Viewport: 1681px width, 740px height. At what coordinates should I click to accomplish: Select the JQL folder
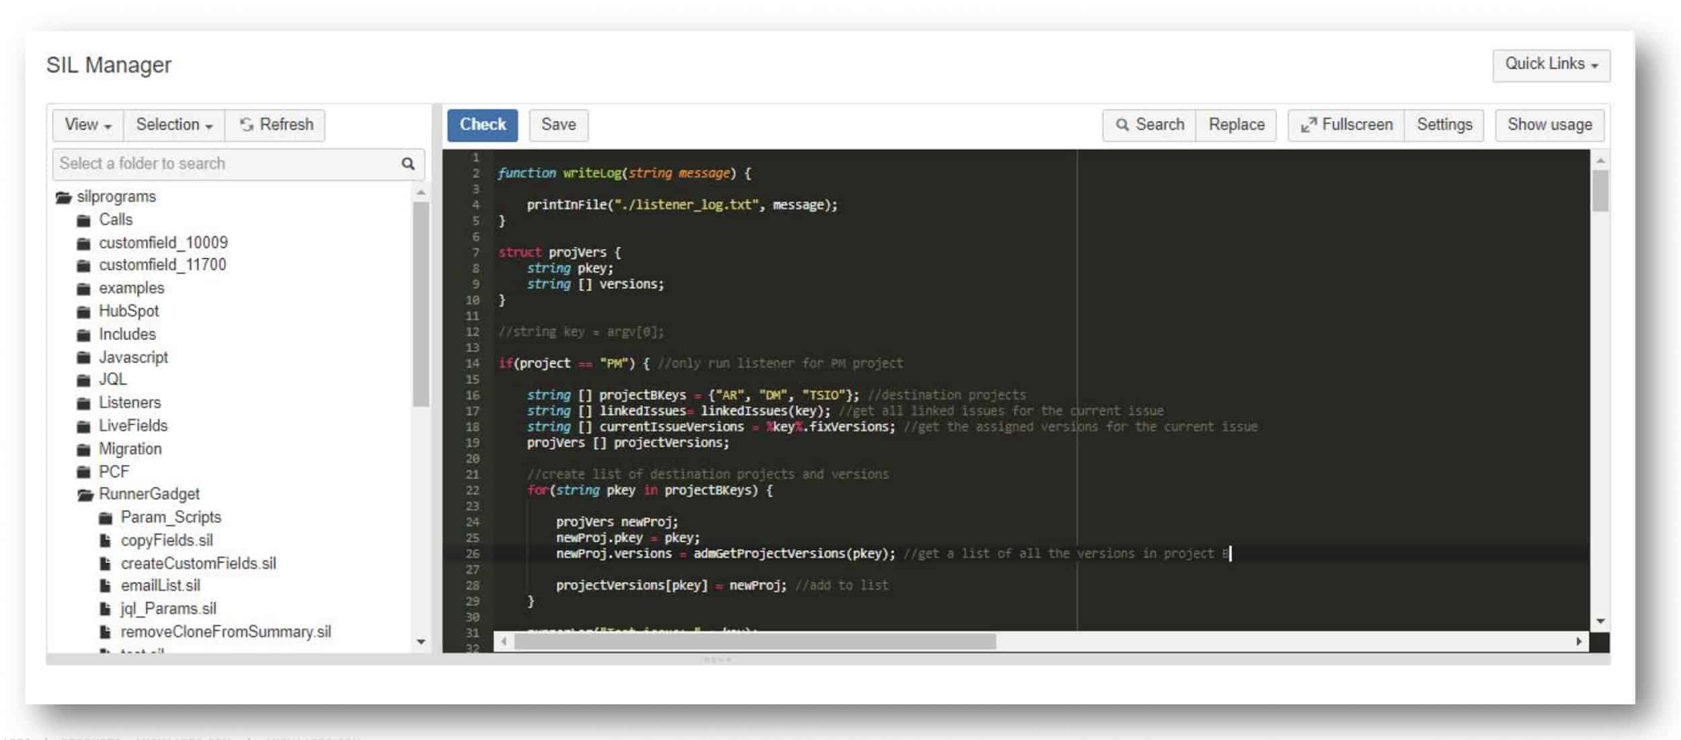tap(112, 379)
